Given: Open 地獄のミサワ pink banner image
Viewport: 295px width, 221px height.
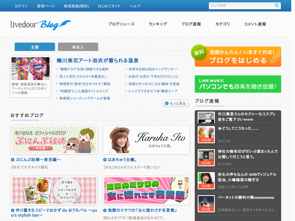Looking at the screenshot, I should coord(146,190).
